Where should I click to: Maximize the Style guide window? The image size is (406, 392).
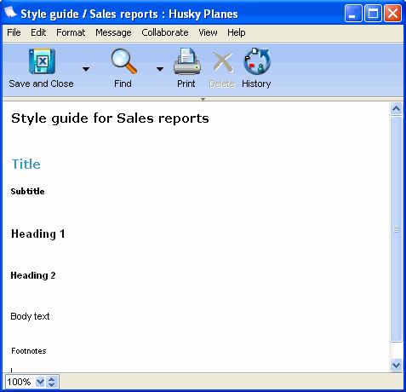coord(373,14)
